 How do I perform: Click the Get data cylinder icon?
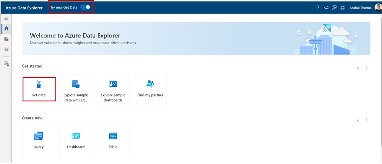click(x=39, y=84)
